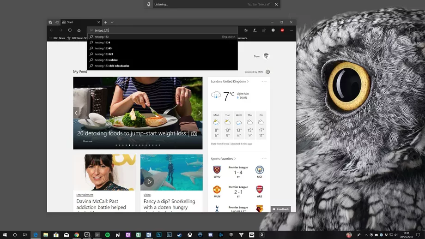
Task: Select the "testing 123 roblox" suggestion
Action: pos(107,60)
